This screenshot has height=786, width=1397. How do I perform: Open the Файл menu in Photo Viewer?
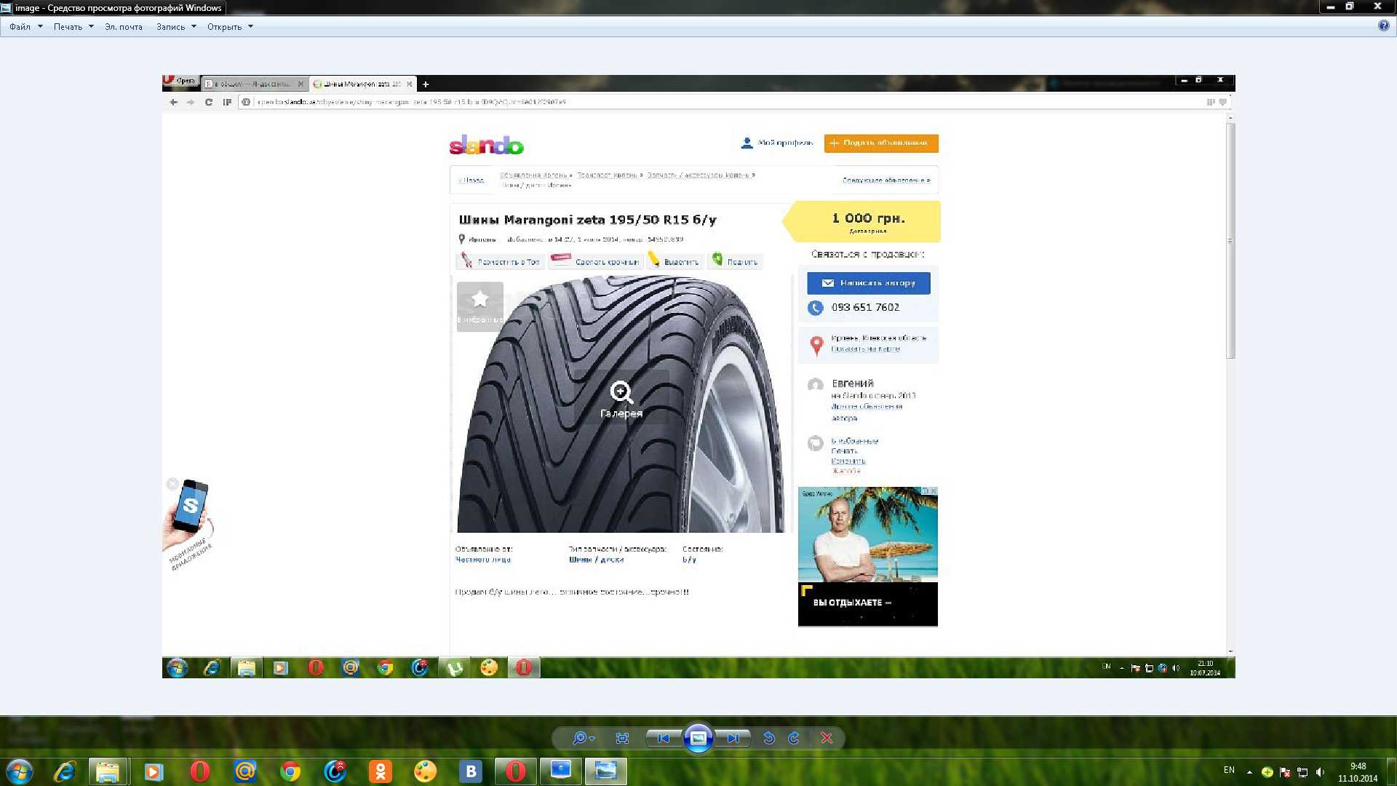[25, 27]
